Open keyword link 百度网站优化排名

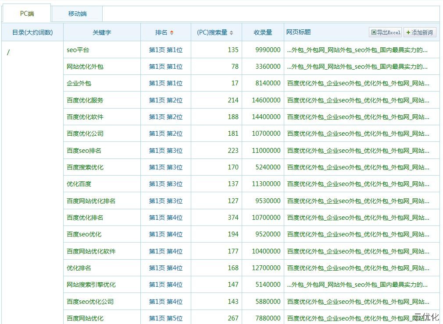(91, 201)
